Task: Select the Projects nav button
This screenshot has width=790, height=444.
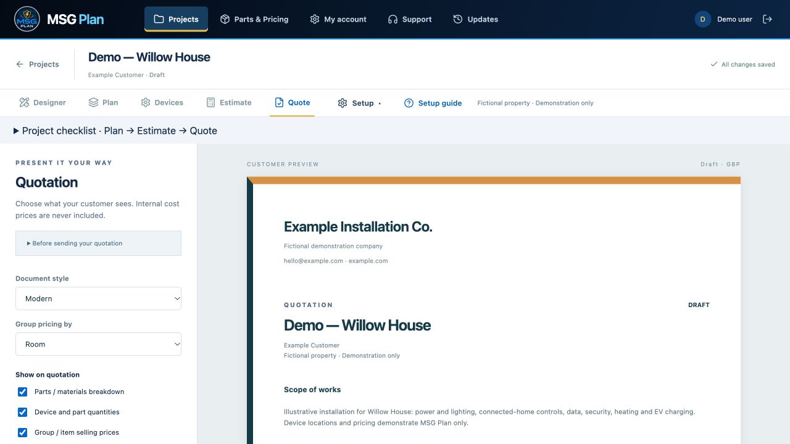Action: tap(176, 19)
